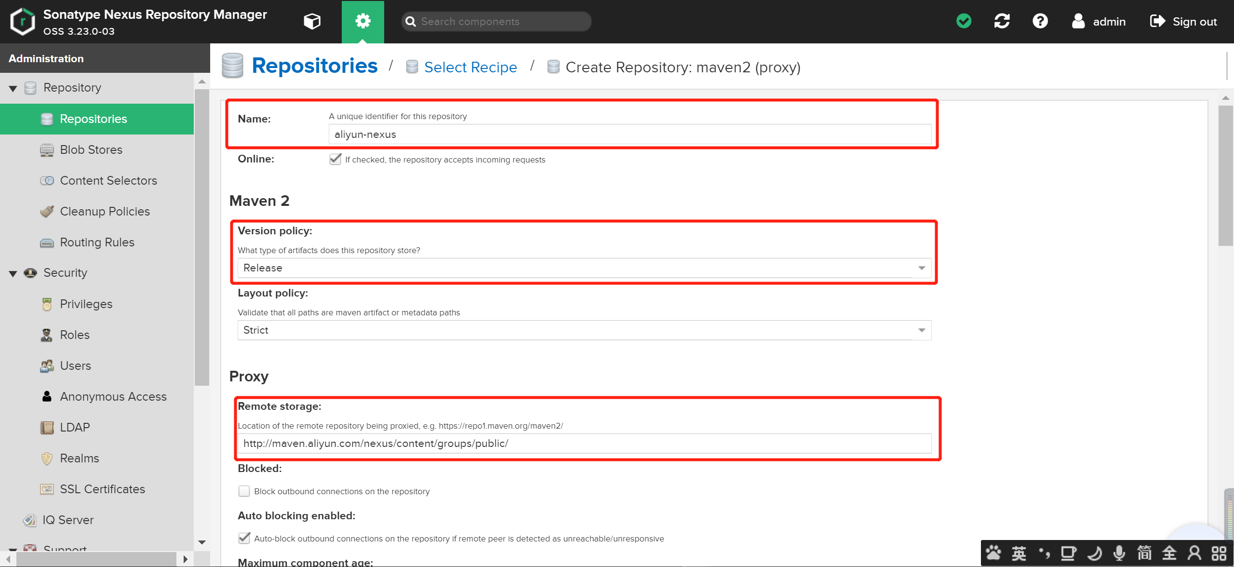
Task: Select Cleanup Policies menu item
Action: [x=105, y=212]
